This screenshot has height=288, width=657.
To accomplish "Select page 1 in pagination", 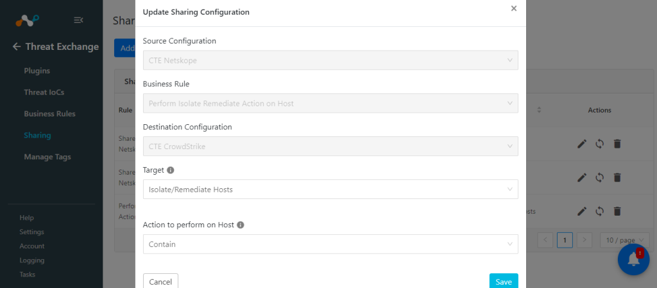I will pyautogui.click(x=565, y=240).
